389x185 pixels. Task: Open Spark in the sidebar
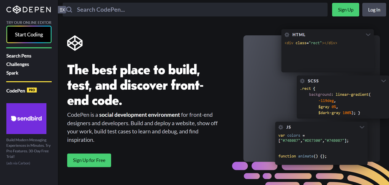pyautogui.click(x=12, y=73)
